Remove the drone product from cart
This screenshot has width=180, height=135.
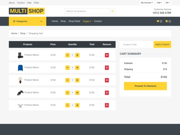(107, 105)
